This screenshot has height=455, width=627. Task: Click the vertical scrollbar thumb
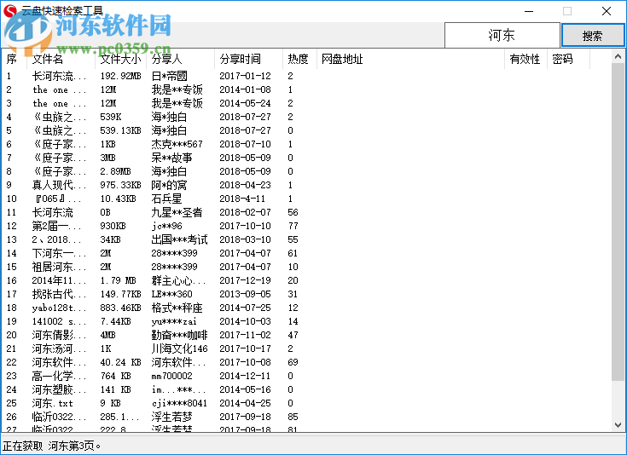tap(618, 222)
